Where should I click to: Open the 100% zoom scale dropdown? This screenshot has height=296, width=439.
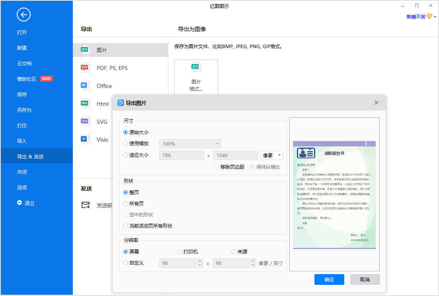(x=190, y=144)
